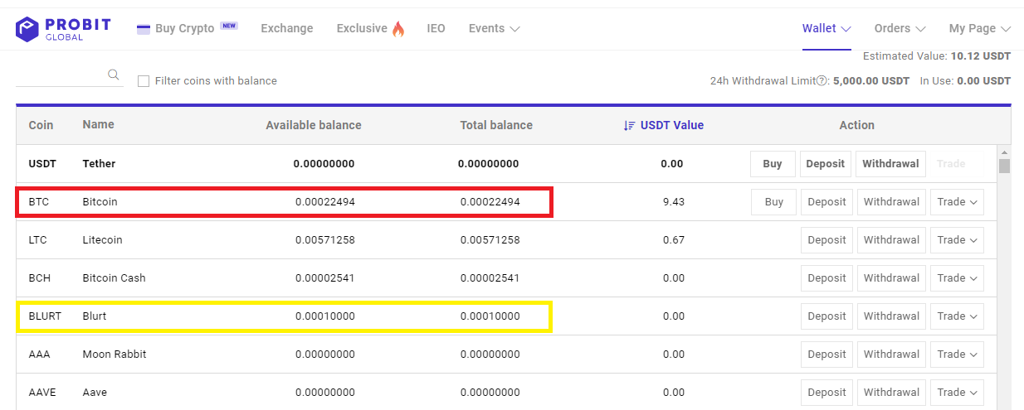Click the USDT Value sort icon

coord(630,126)
